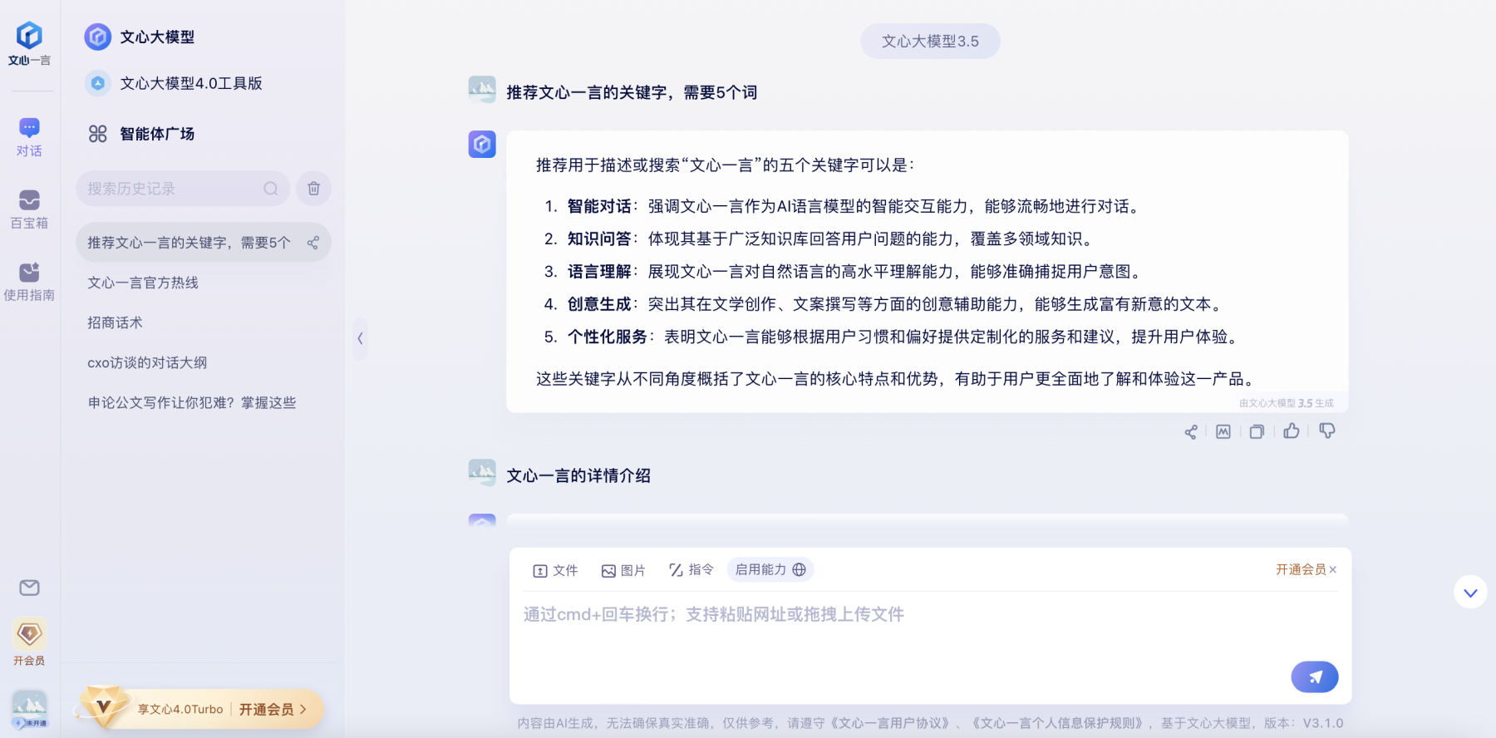Click the assistant avatar beside the answer
This screenshot has height=738, width=1496.
tap(482, 144)
